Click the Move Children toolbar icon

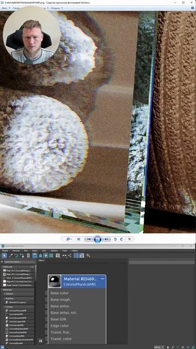pos(35,256)
